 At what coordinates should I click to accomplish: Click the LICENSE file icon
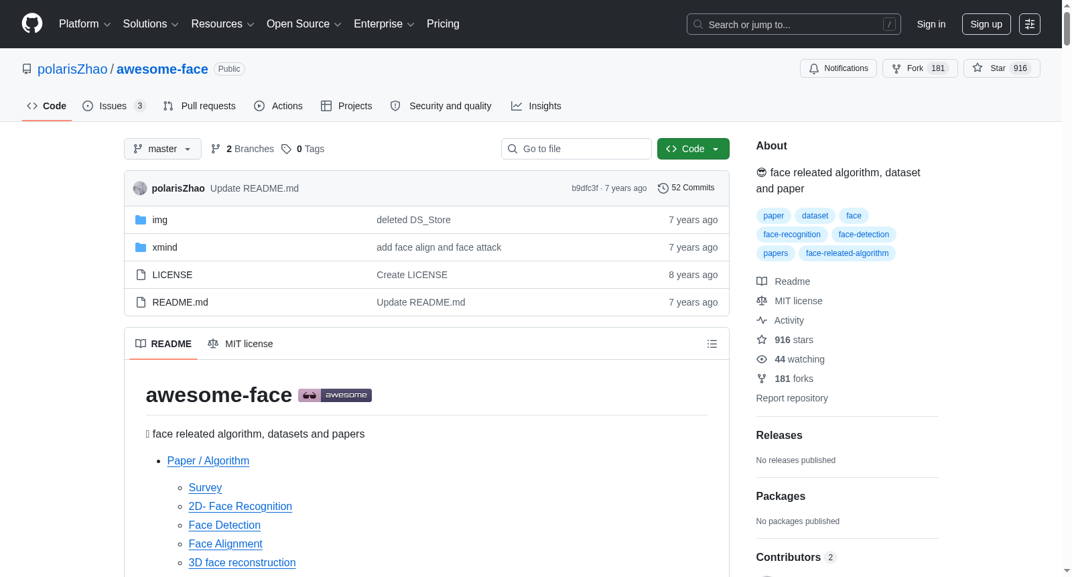pos(141,275)
